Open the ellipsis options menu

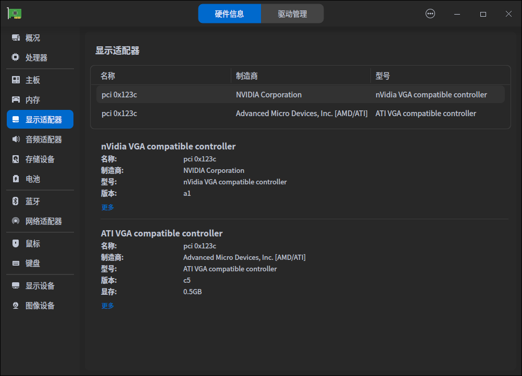(430, 14)
